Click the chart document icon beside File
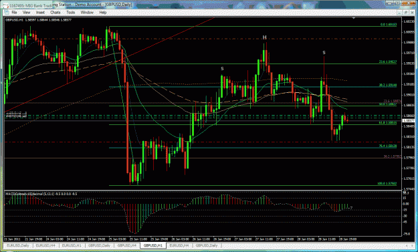 point(7,13)
